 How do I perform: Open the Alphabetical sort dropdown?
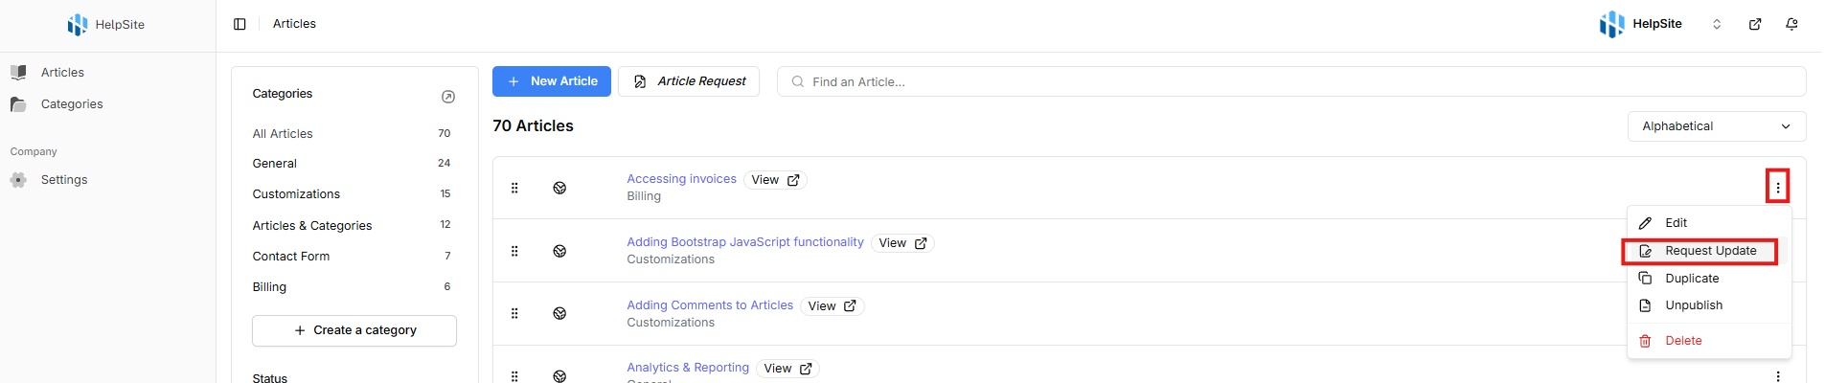pyautogui.click(x=1716, y=126)
